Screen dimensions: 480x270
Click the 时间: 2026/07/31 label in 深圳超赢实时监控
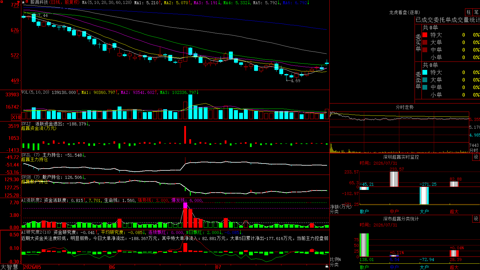[378, 163]
